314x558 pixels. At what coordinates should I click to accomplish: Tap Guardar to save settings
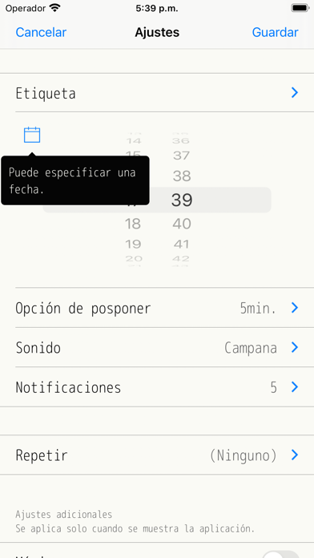coord(275,32)
